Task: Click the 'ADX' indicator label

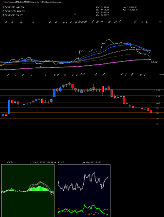Action: click(62, 162)
